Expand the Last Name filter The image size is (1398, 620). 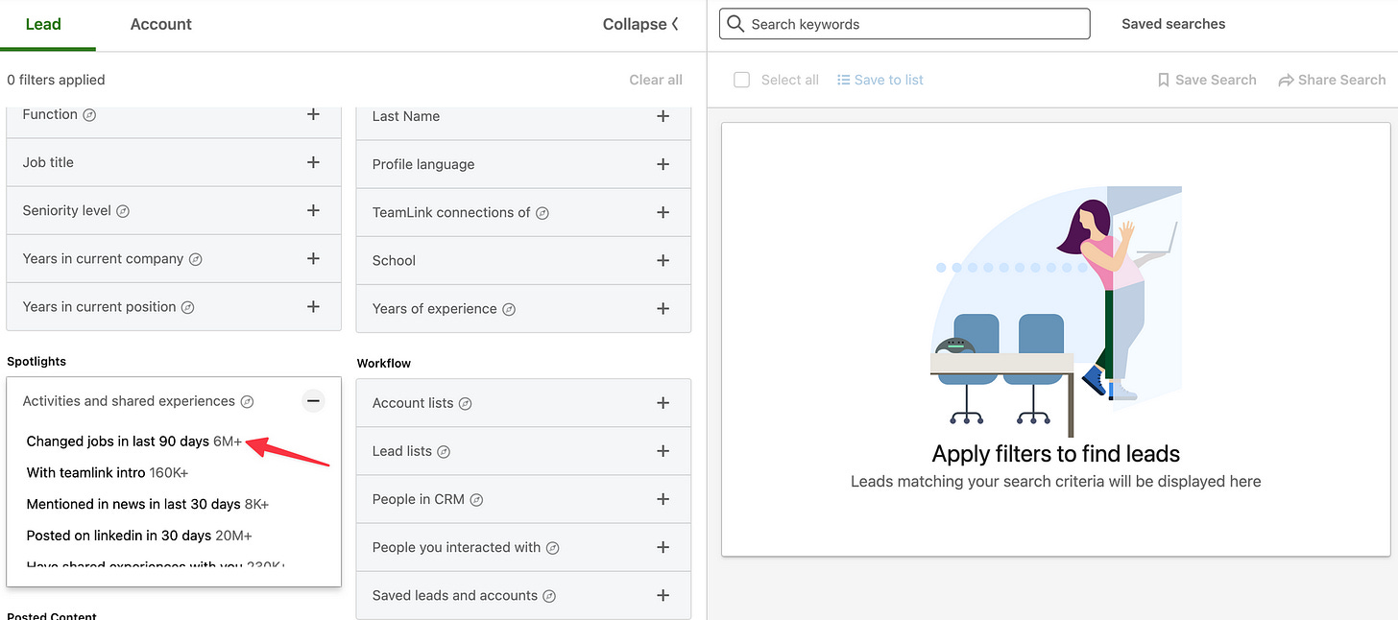point(663,116)
